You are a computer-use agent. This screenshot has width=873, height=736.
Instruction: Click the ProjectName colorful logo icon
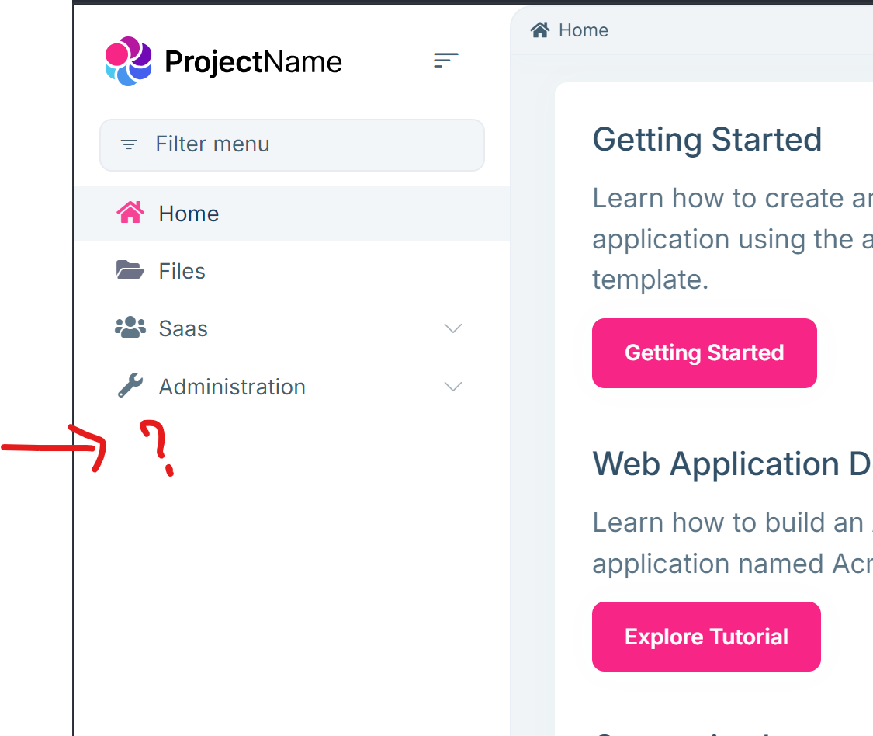[x=128, y=61]
